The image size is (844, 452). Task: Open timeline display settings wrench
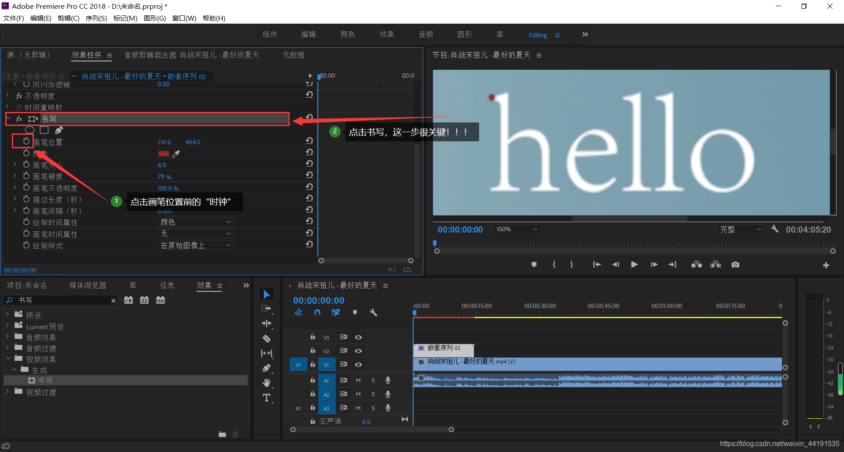point(374,312)
